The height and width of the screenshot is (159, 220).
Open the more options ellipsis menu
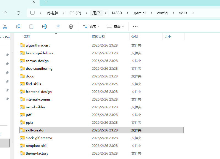135,26
